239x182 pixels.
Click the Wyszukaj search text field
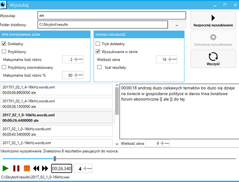112,16
